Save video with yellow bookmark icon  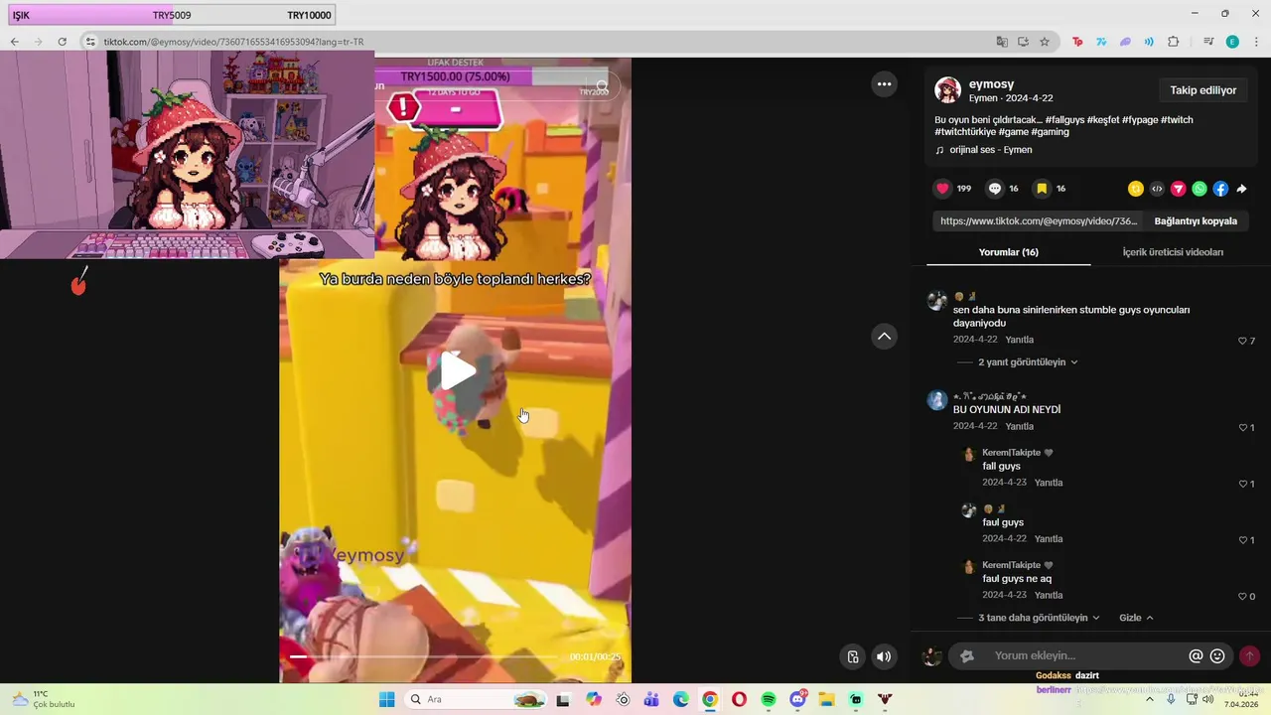click(x=1042, y=189)
